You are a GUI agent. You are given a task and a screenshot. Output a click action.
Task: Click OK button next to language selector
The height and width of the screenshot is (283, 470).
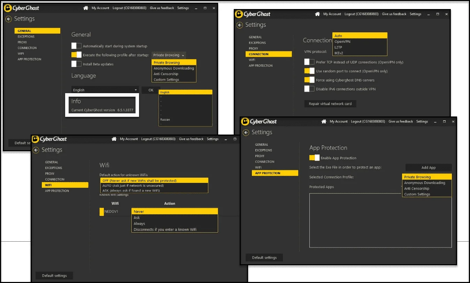[x=151, y=90]
